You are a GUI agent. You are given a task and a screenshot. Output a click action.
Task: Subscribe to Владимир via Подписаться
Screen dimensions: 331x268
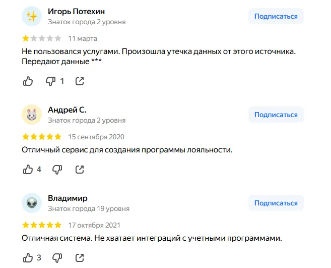pos(276,203)
